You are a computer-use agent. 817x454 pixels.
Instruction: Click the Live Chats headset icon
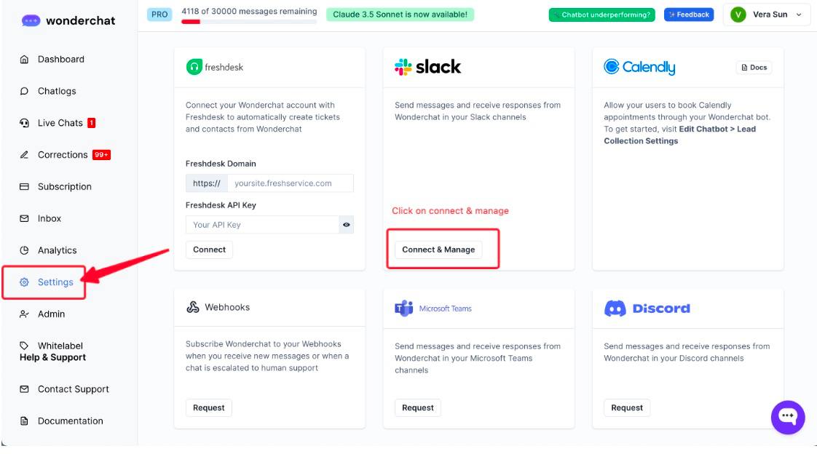click(24, 124)
